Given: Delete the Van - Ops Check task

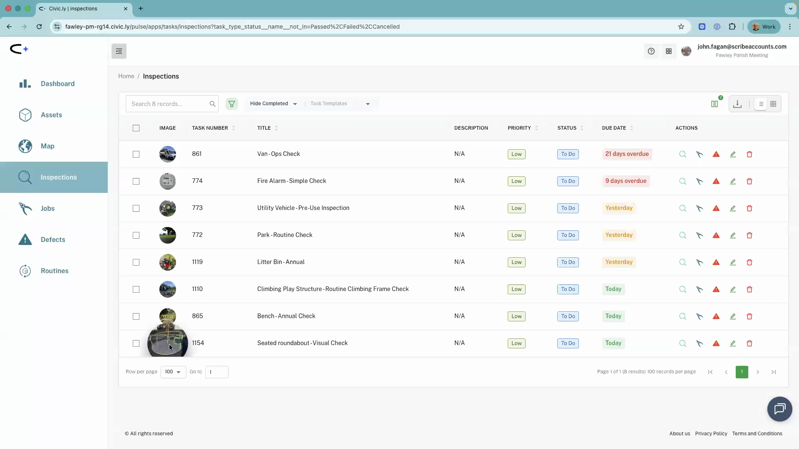Looking at the screenshot, I should (749, 154).
